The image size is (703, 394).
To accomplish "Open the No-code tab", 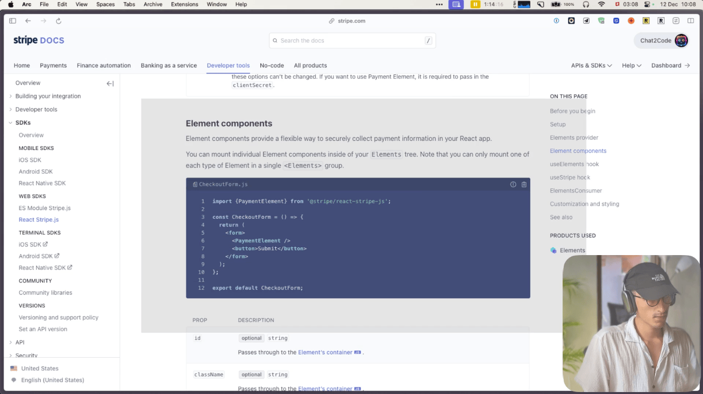I will coord(272,65).
